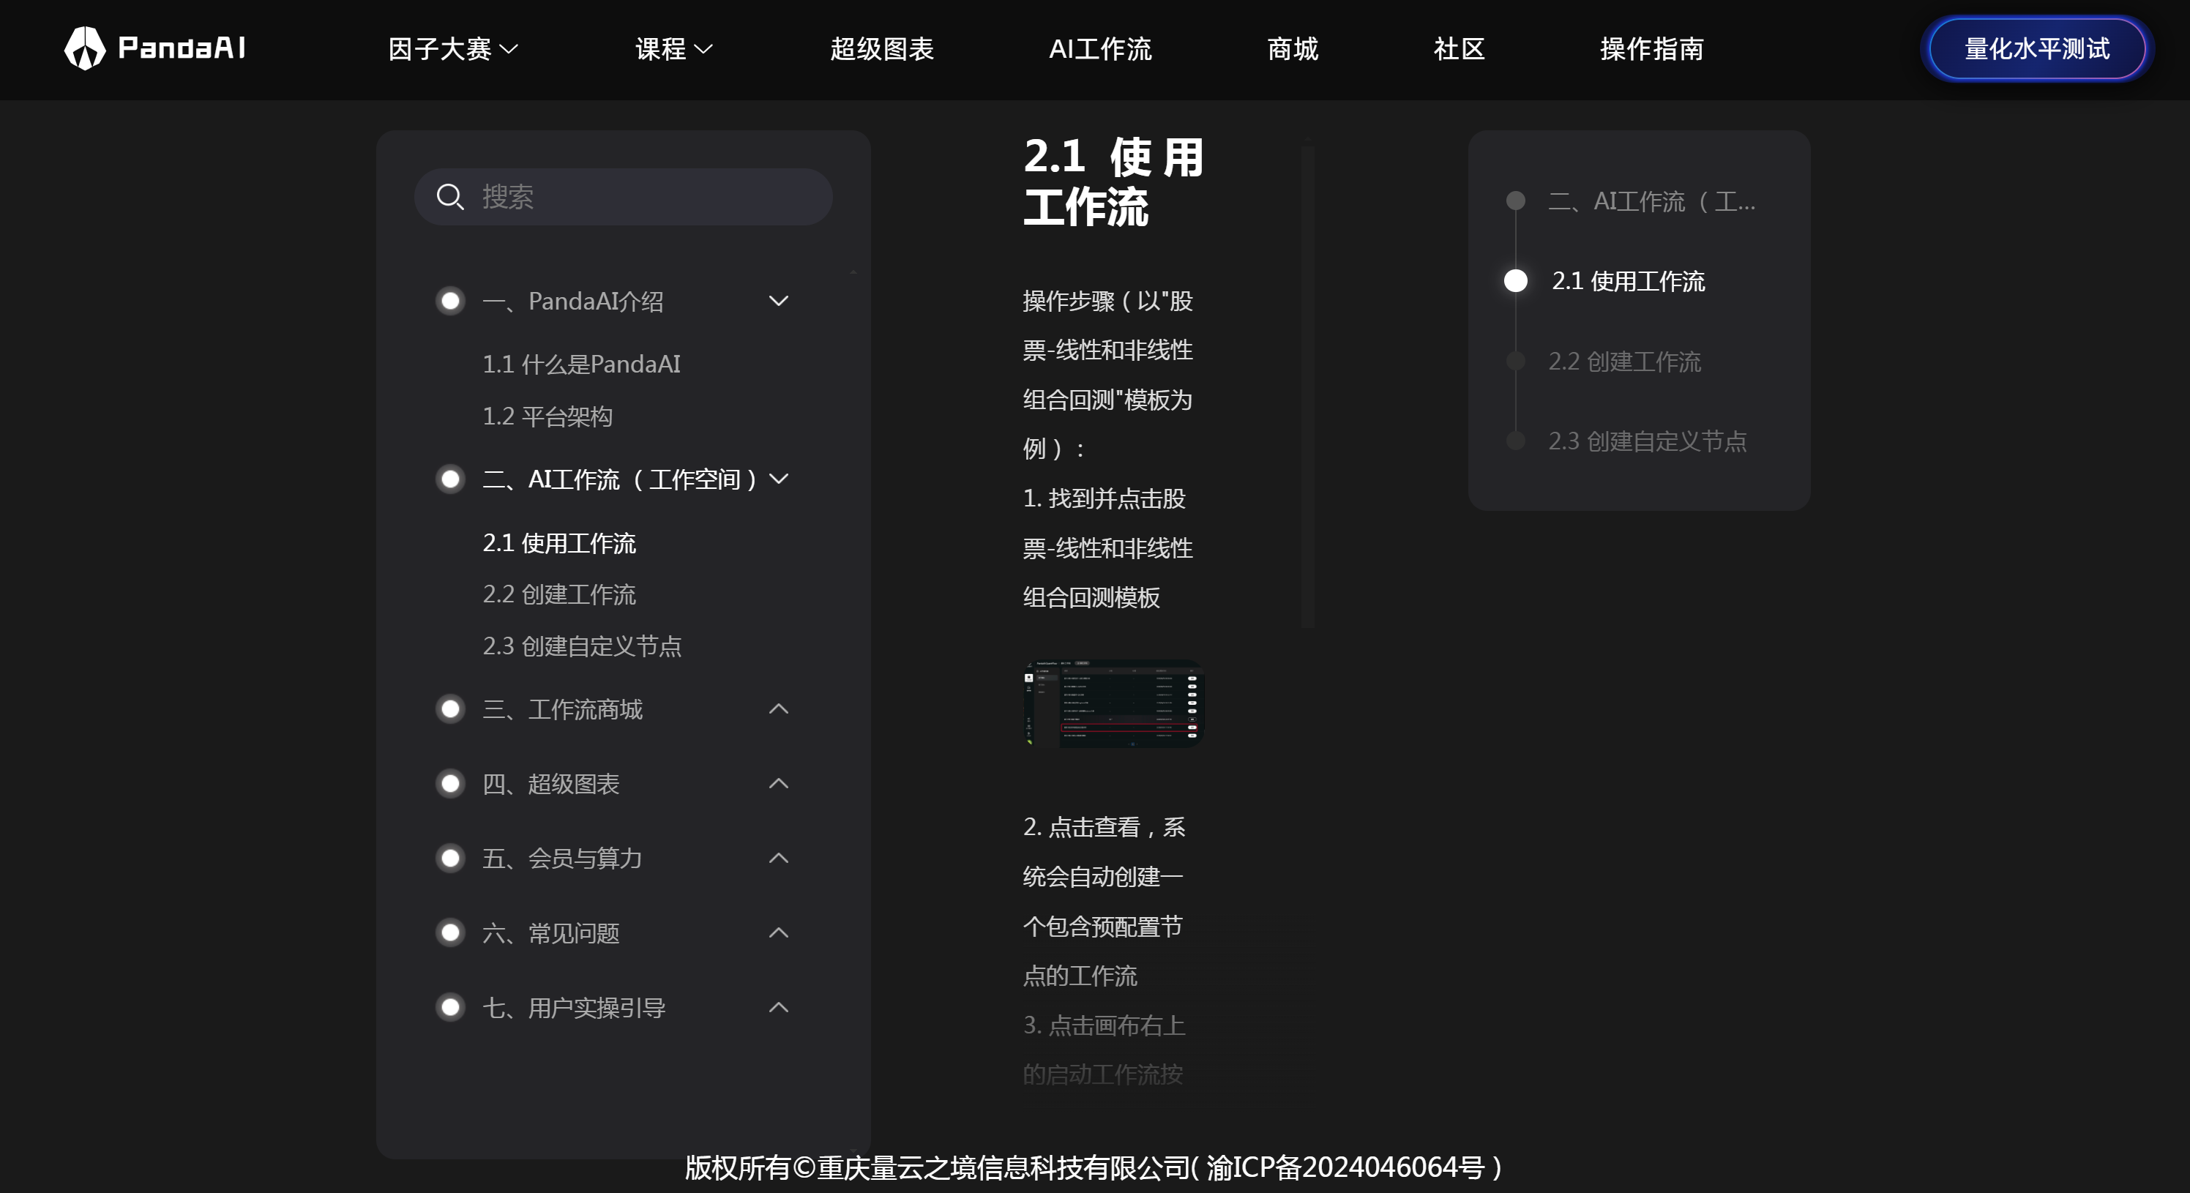Click the search magnifier icon
This screenshot has height=1193, width=2190.
[x=449, y=196]
